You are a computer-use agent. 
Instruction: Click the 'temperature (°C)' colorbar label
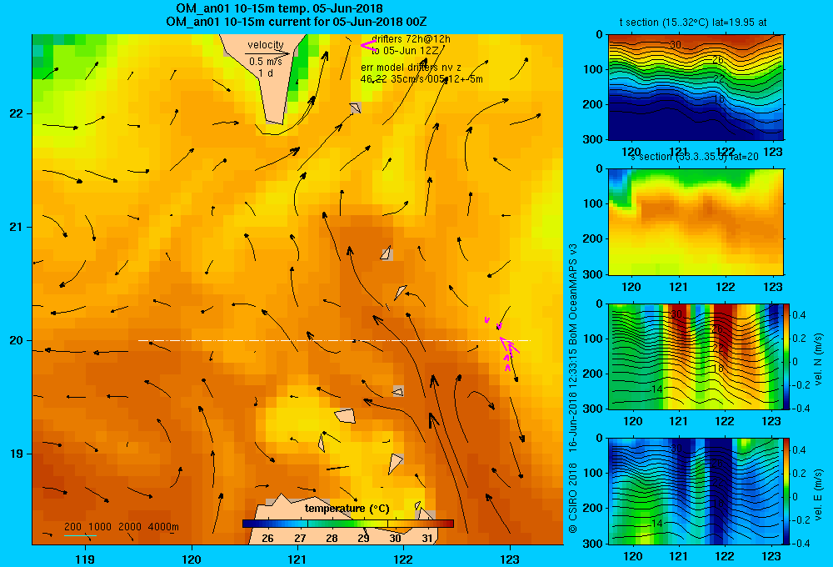(x=347, y=509)
